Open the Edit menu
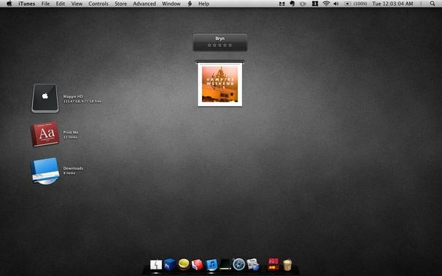 61,4
